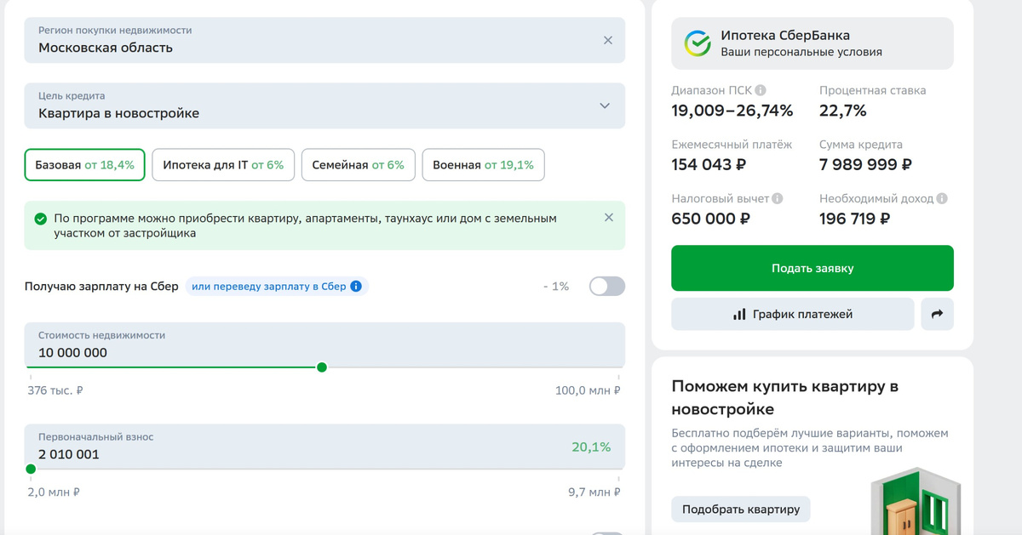Click the property cost slider handle
1022x535 pixels.
[x=322, y=367]
